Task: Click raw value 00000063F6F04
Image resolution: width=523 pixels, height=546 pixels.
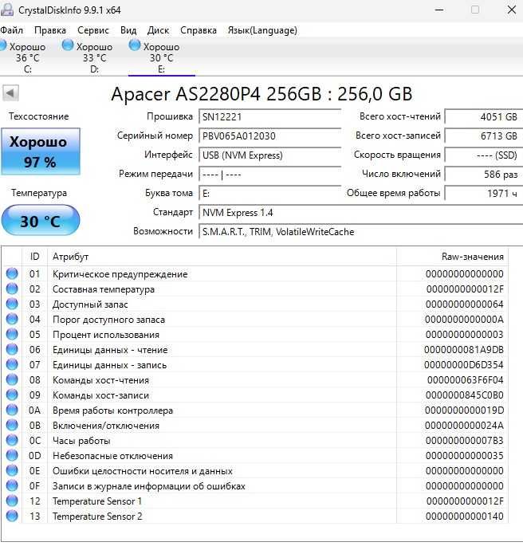Action: point(465,380)
